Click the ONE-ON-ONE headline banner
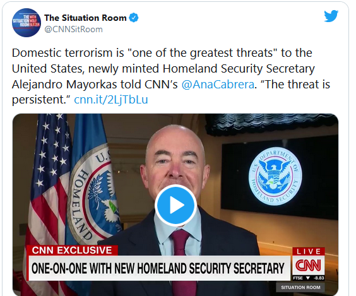 tap(158, 268)
